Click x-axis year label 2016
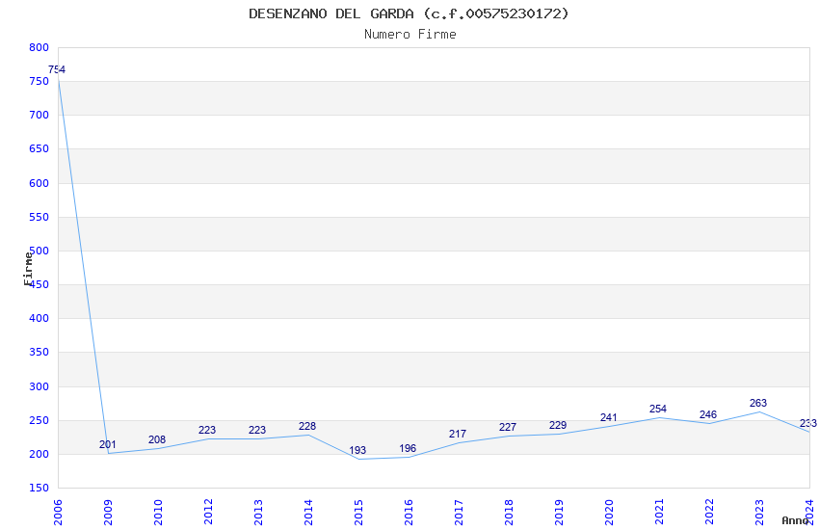Viewport: 819px width, 530px height. coord(409,513)
